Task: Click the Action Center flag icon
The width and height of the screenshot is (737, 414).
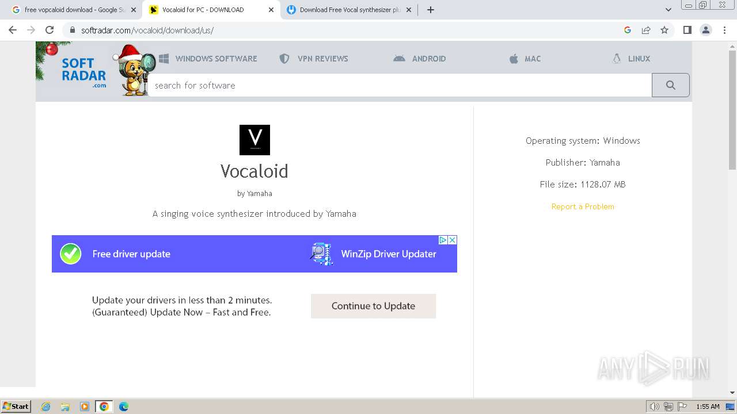Action: [682, 407]
